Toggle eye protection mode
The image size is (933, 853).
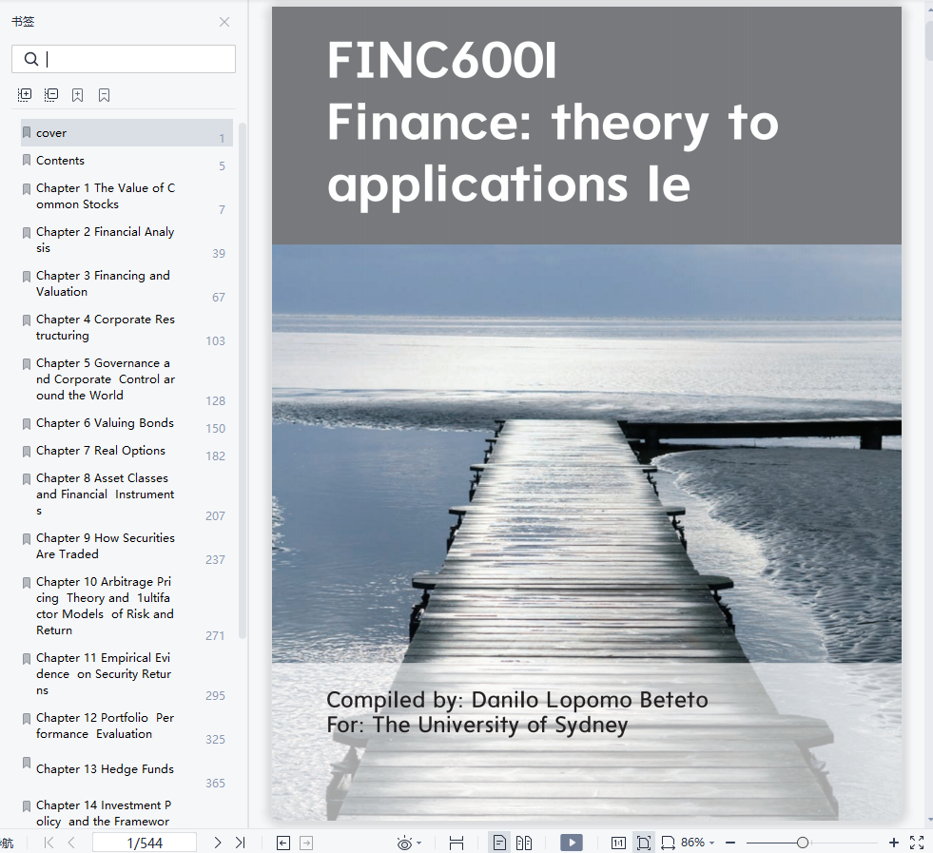(404, 843)
